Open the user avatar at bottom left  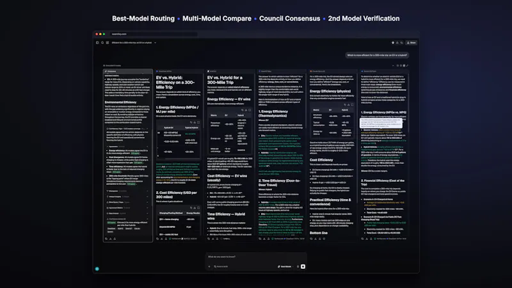click(x=97, y=269)
